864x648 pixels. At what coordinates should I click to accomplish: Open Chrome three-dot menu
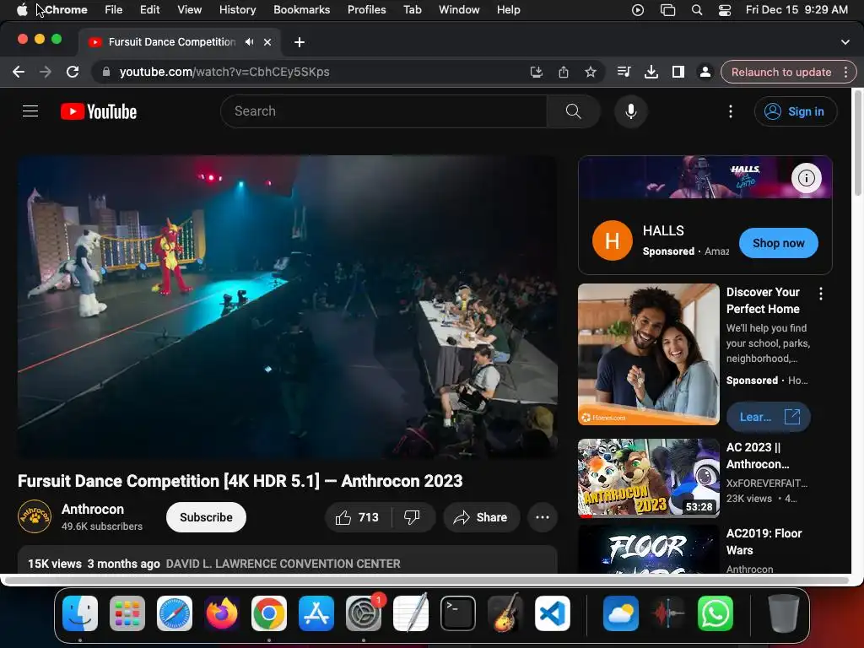845,73
